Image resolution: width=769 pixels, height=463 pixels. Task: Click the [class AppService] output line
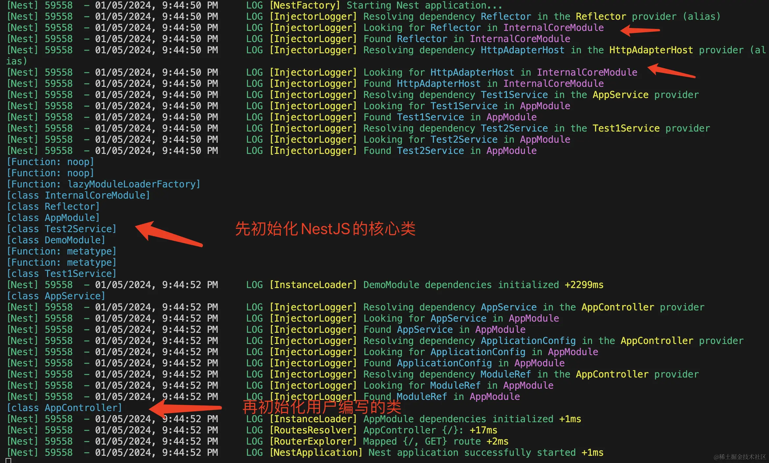[56, 296]
